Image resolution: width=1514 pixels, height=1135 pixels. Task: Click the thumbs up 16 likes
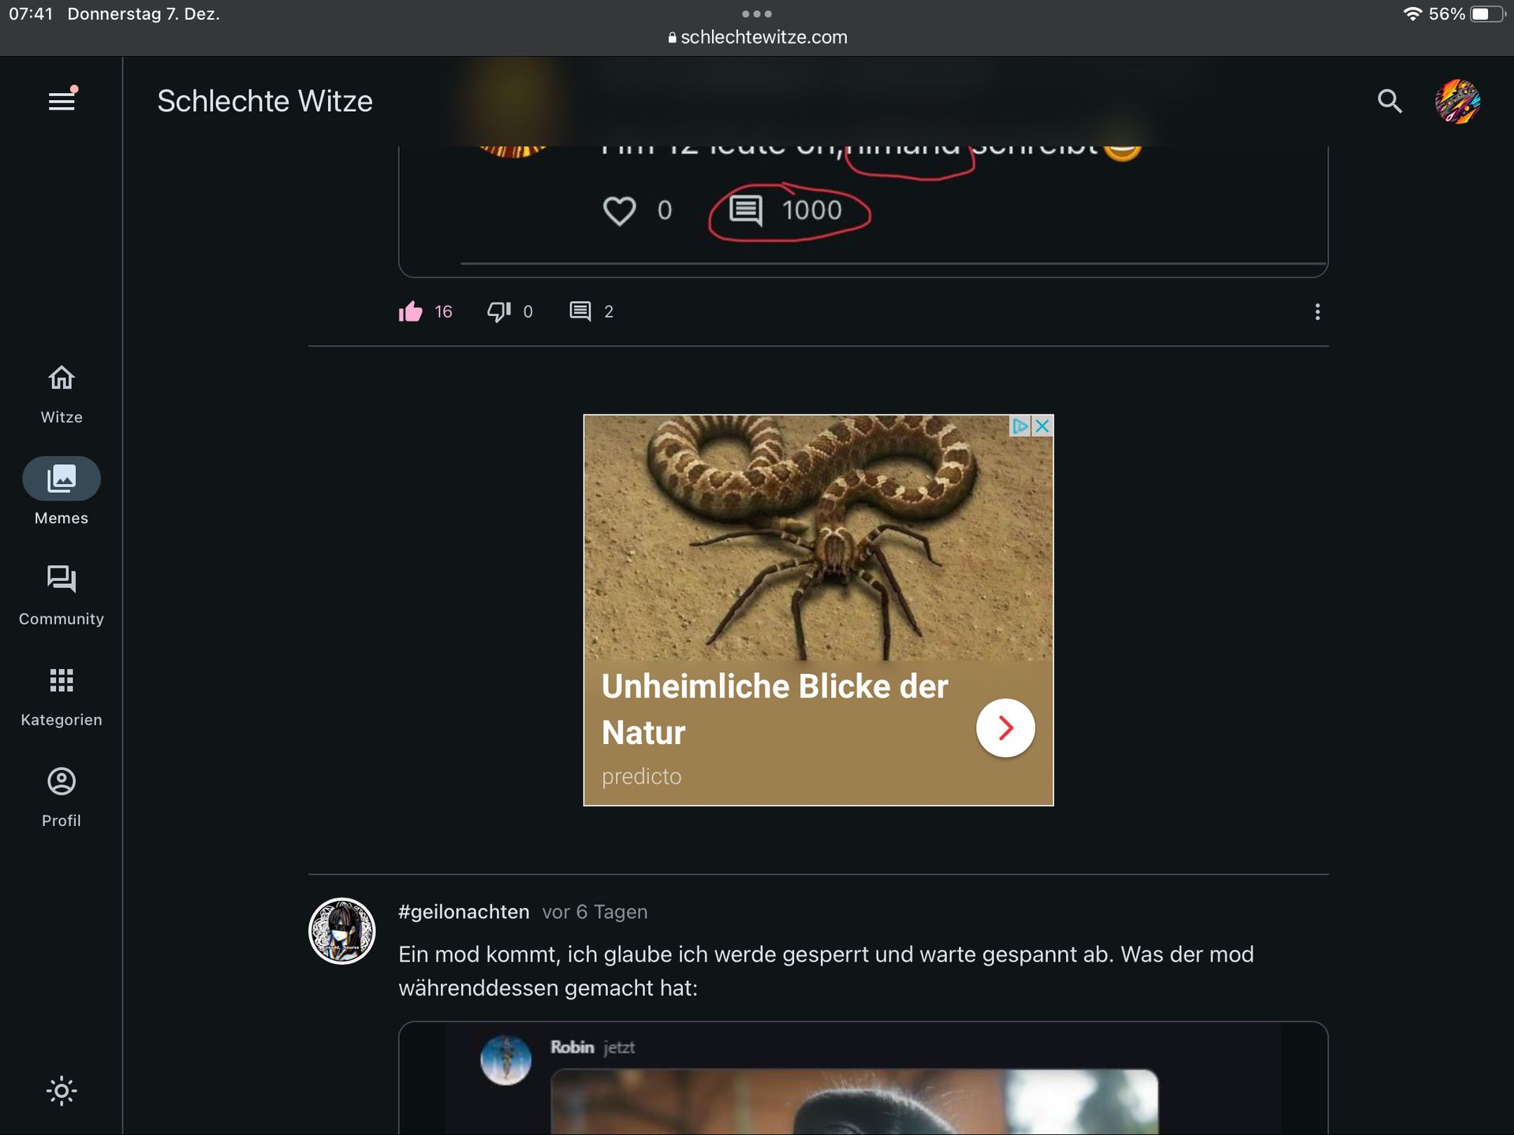click(x=412, y=311)
